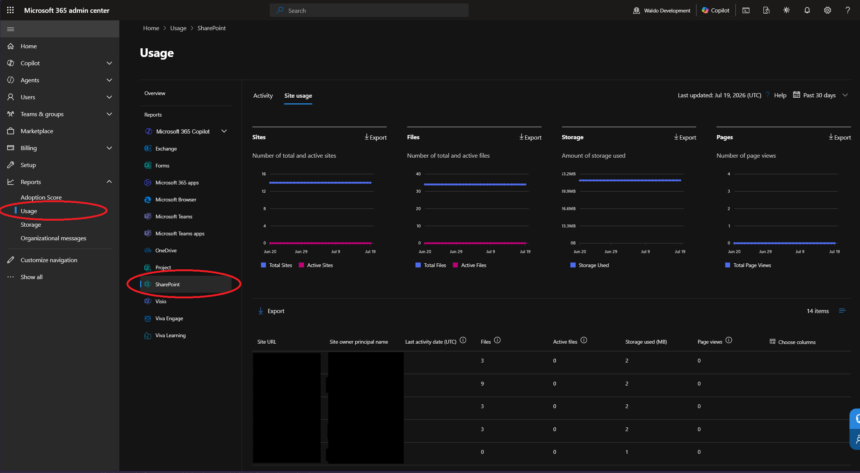Click the Microsoft 365 apps icon
The image size is (860, 473).
tap(148, 182)
